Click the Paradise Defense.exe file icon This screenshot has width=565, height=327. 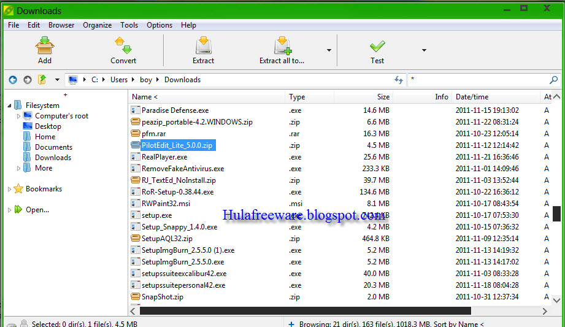click(x=136, y=110)
